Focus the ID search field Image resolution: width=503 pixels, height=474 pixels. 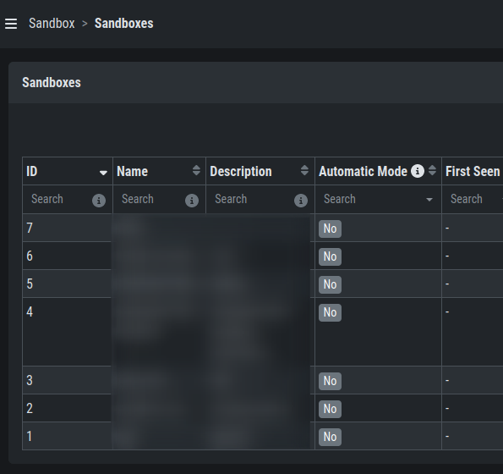pos(60,199)
